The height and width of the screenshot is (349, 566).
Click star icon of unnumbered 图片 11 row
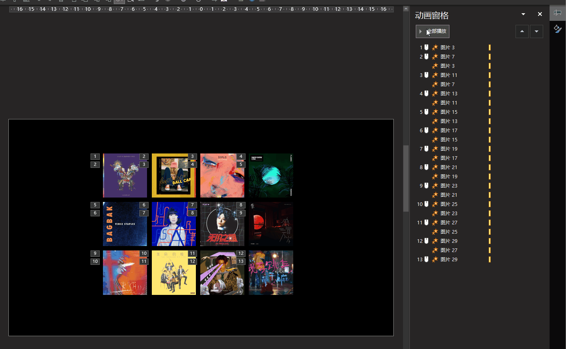(x=435, y=103)
